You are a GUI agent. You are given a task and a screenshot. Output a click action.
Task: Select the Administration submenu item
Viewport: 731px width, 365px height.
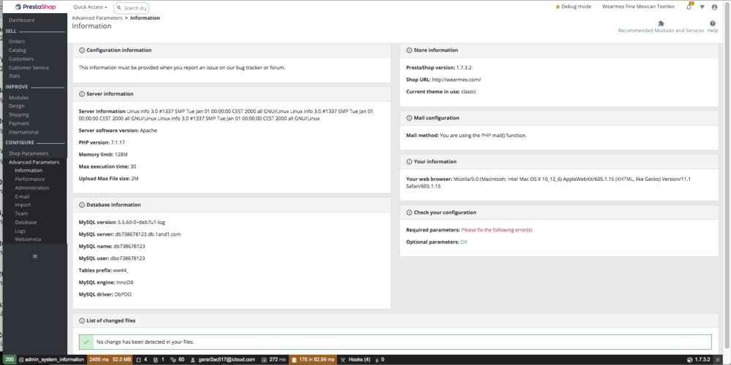tap(31, 188)
